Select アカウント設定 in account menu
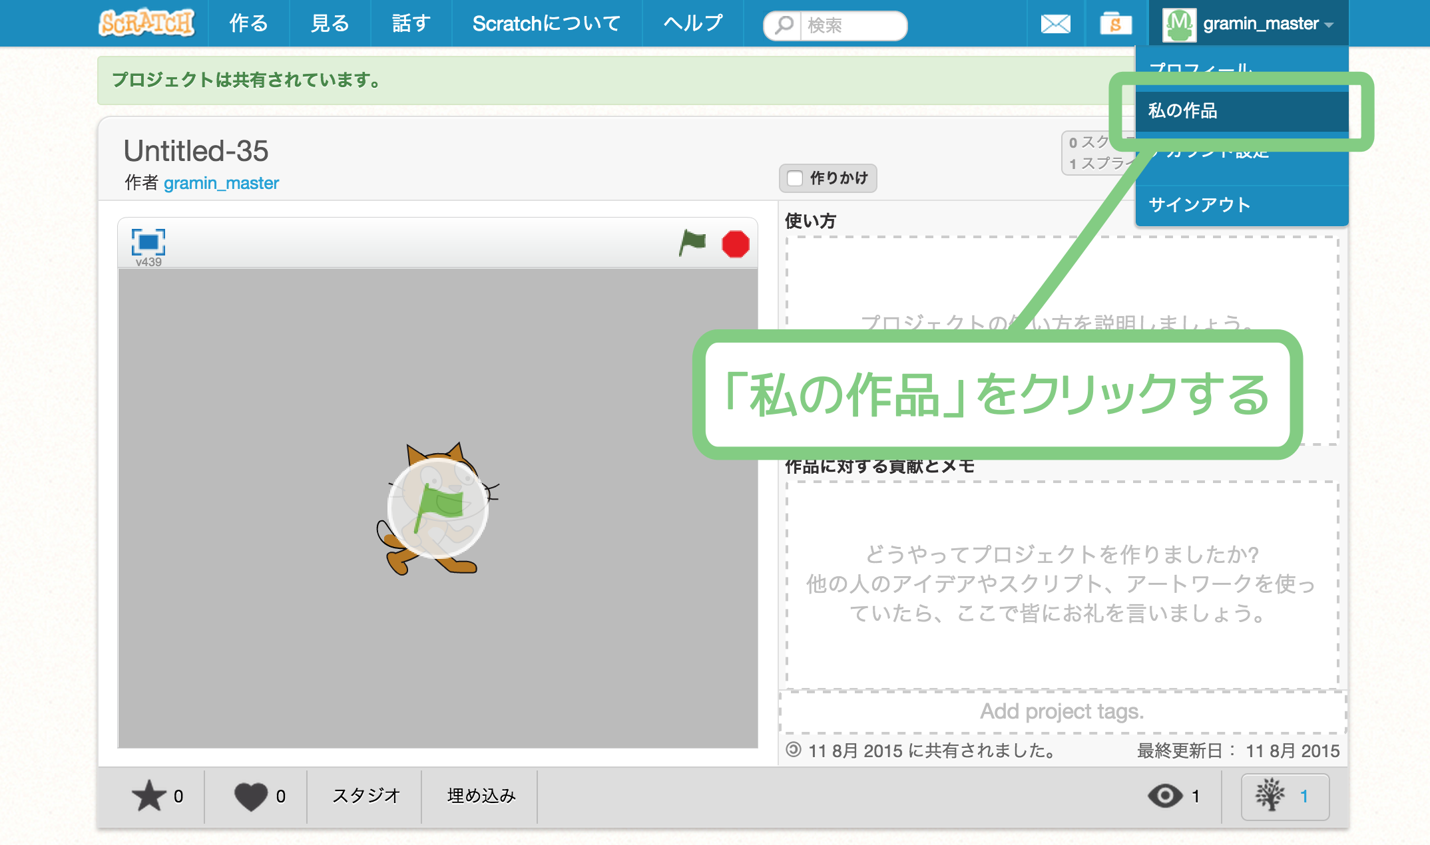1430x845 pixels. [1242, 154]
